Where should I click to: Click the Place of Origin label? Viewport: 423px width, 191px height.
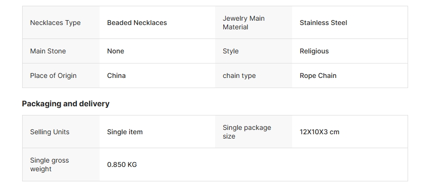click(53, 76)
